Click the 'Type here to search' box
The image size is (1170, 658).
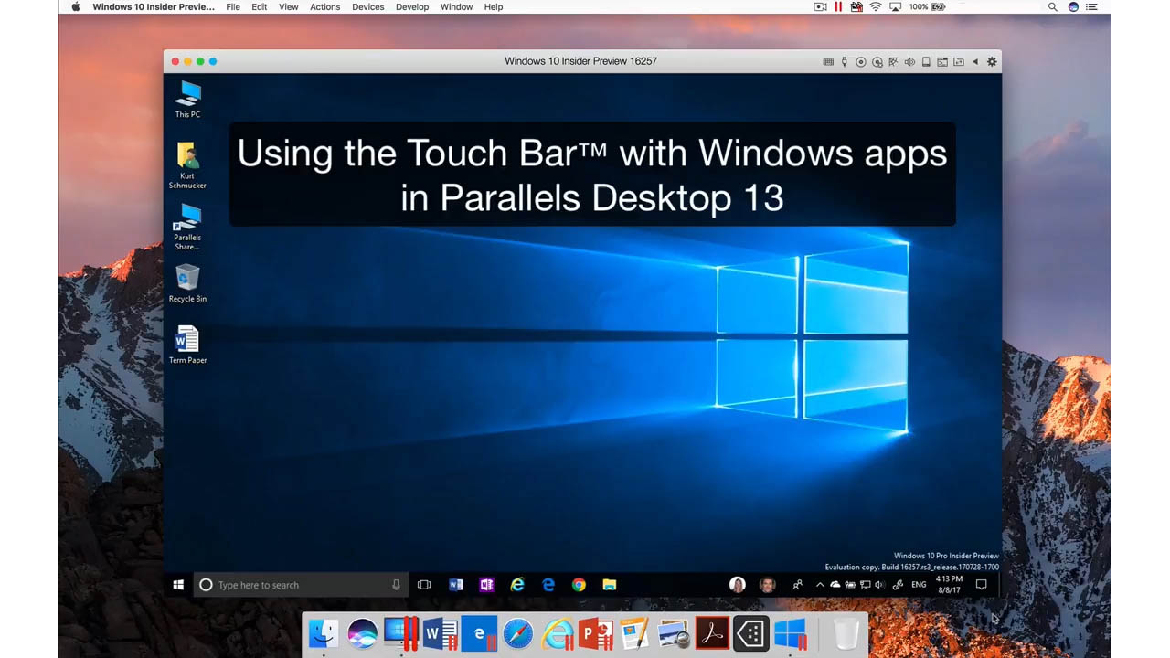click(299, 585)
